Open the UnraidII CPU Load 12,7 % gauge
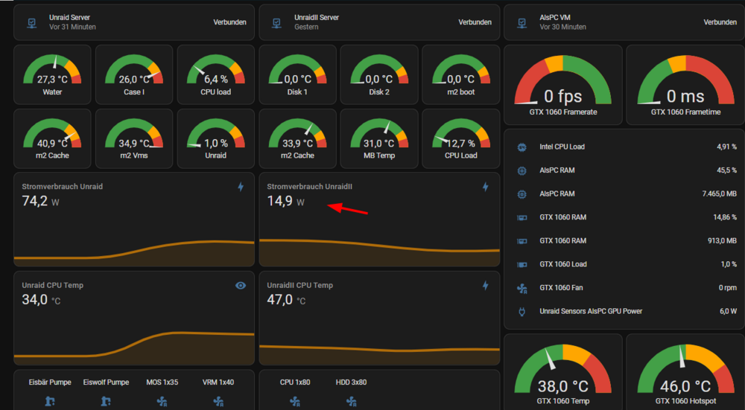The width and height of the screenshot is (745, 410). pos(461,138)
